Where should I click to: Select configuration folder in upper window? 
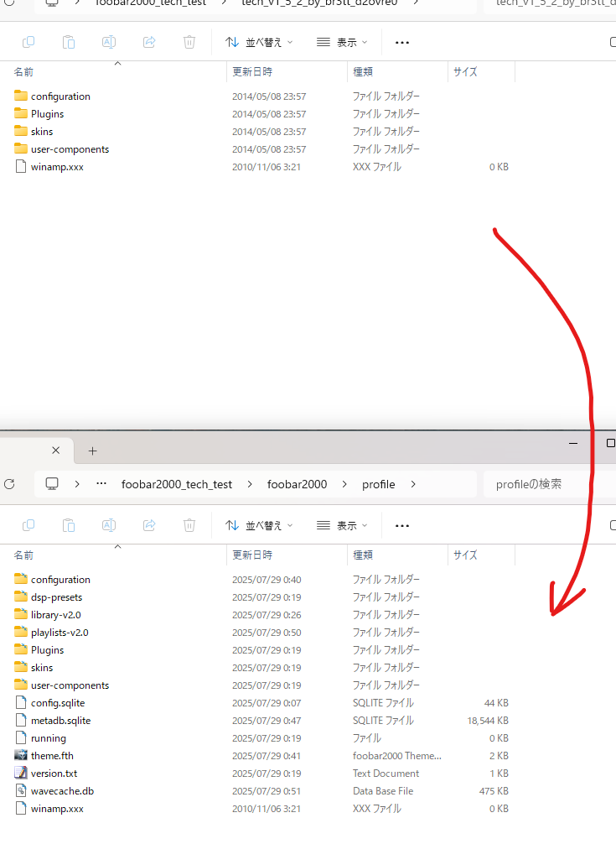(60, 96)
